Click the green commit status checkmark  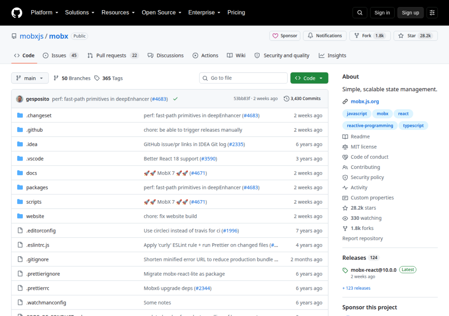[x=175, y=99]
